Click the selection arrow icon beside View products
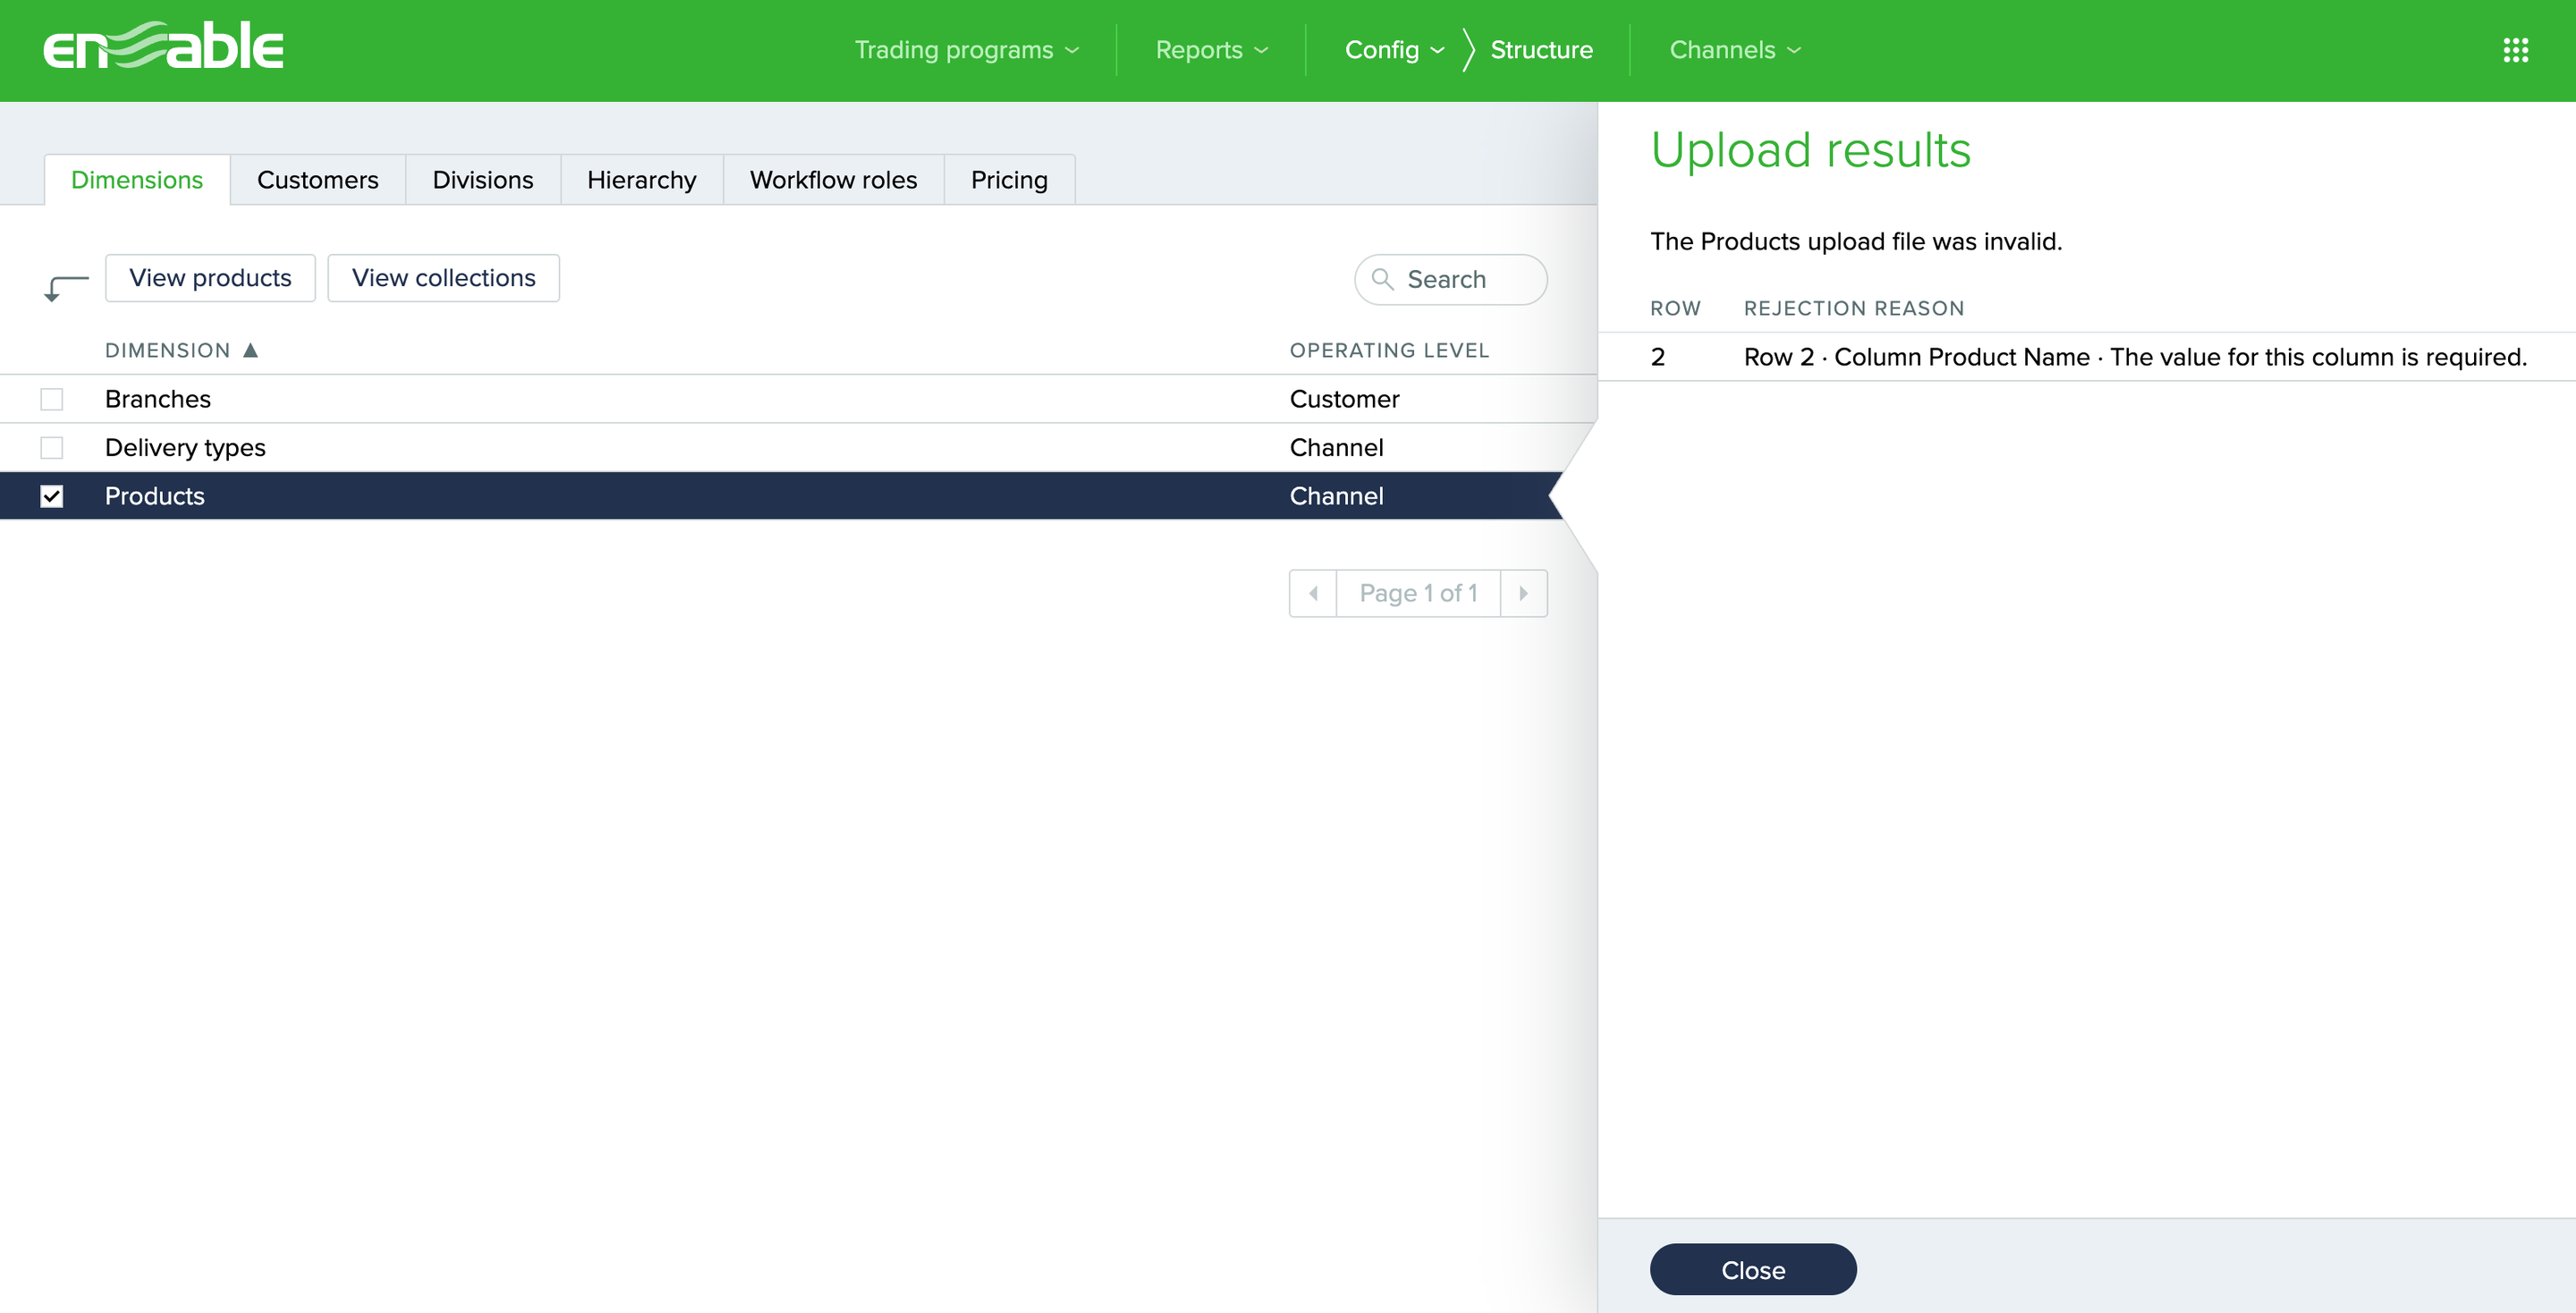This screenshot has height=1313, width=2576. tap(66, 287)
